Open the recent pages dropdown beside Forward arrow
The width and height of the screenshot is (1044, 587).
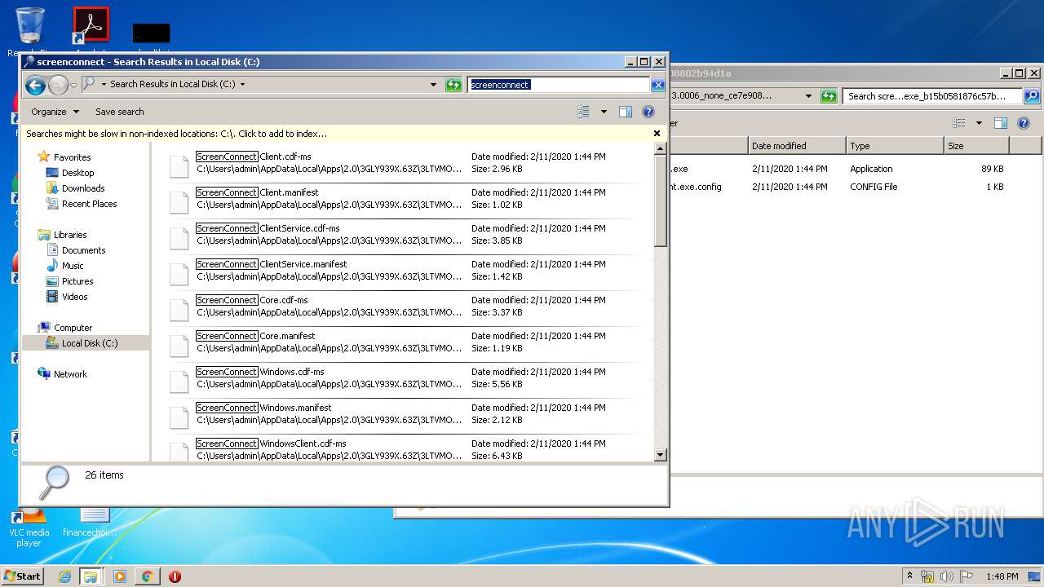[73, 84]
